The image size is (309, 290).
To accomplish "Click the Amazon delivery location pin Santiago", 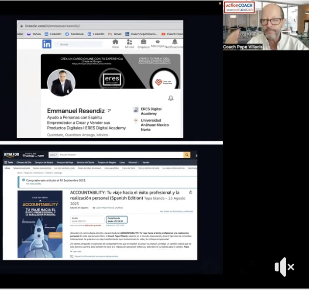I will click(x=33, y=155).
